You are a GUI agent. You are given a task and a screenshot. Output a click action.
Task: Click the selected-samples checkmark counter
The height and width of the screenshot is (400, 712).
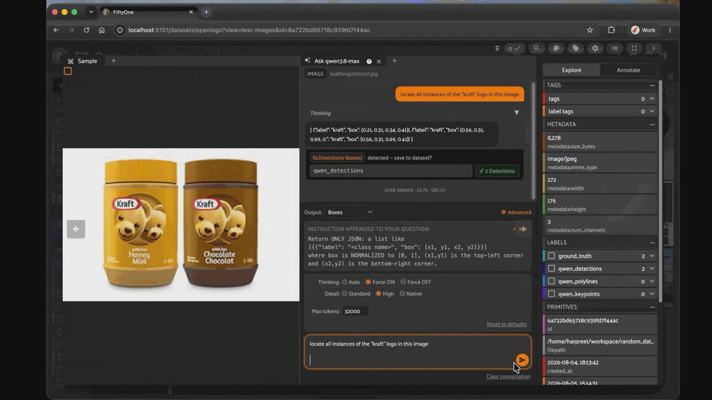[x=514, y=49]
